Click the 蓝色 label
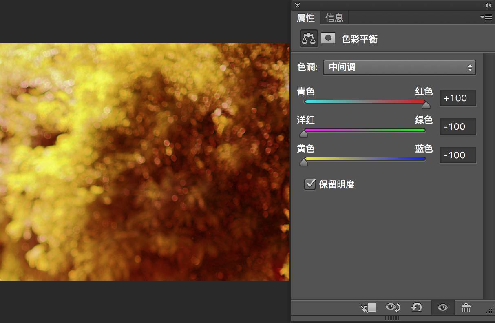 (x=424, y=149)
